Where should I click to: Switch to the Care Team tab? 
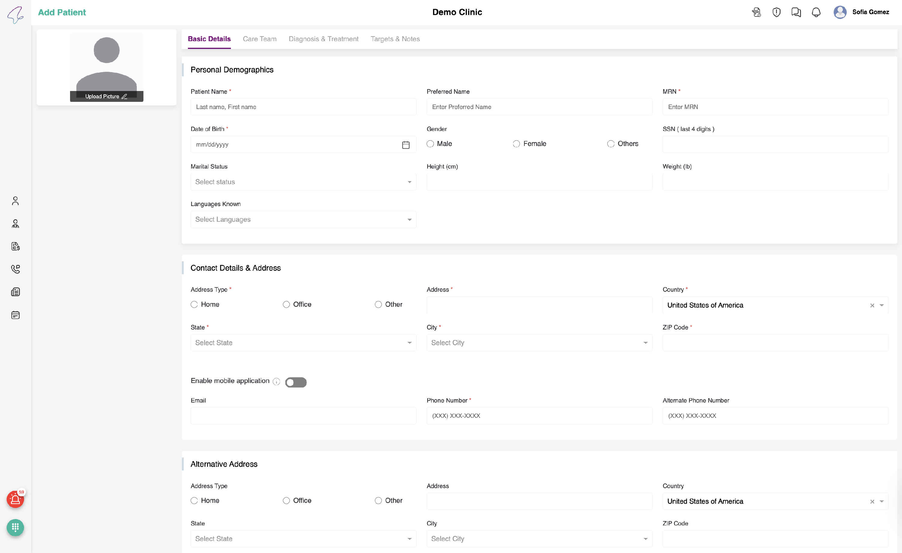click(x=259, y=39)
